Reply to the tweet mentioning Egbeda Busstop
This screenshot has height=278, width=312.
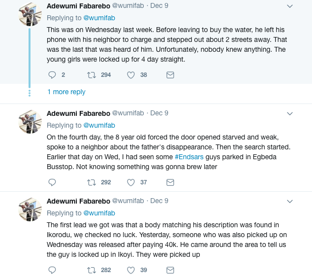click(x=52, y=182)
